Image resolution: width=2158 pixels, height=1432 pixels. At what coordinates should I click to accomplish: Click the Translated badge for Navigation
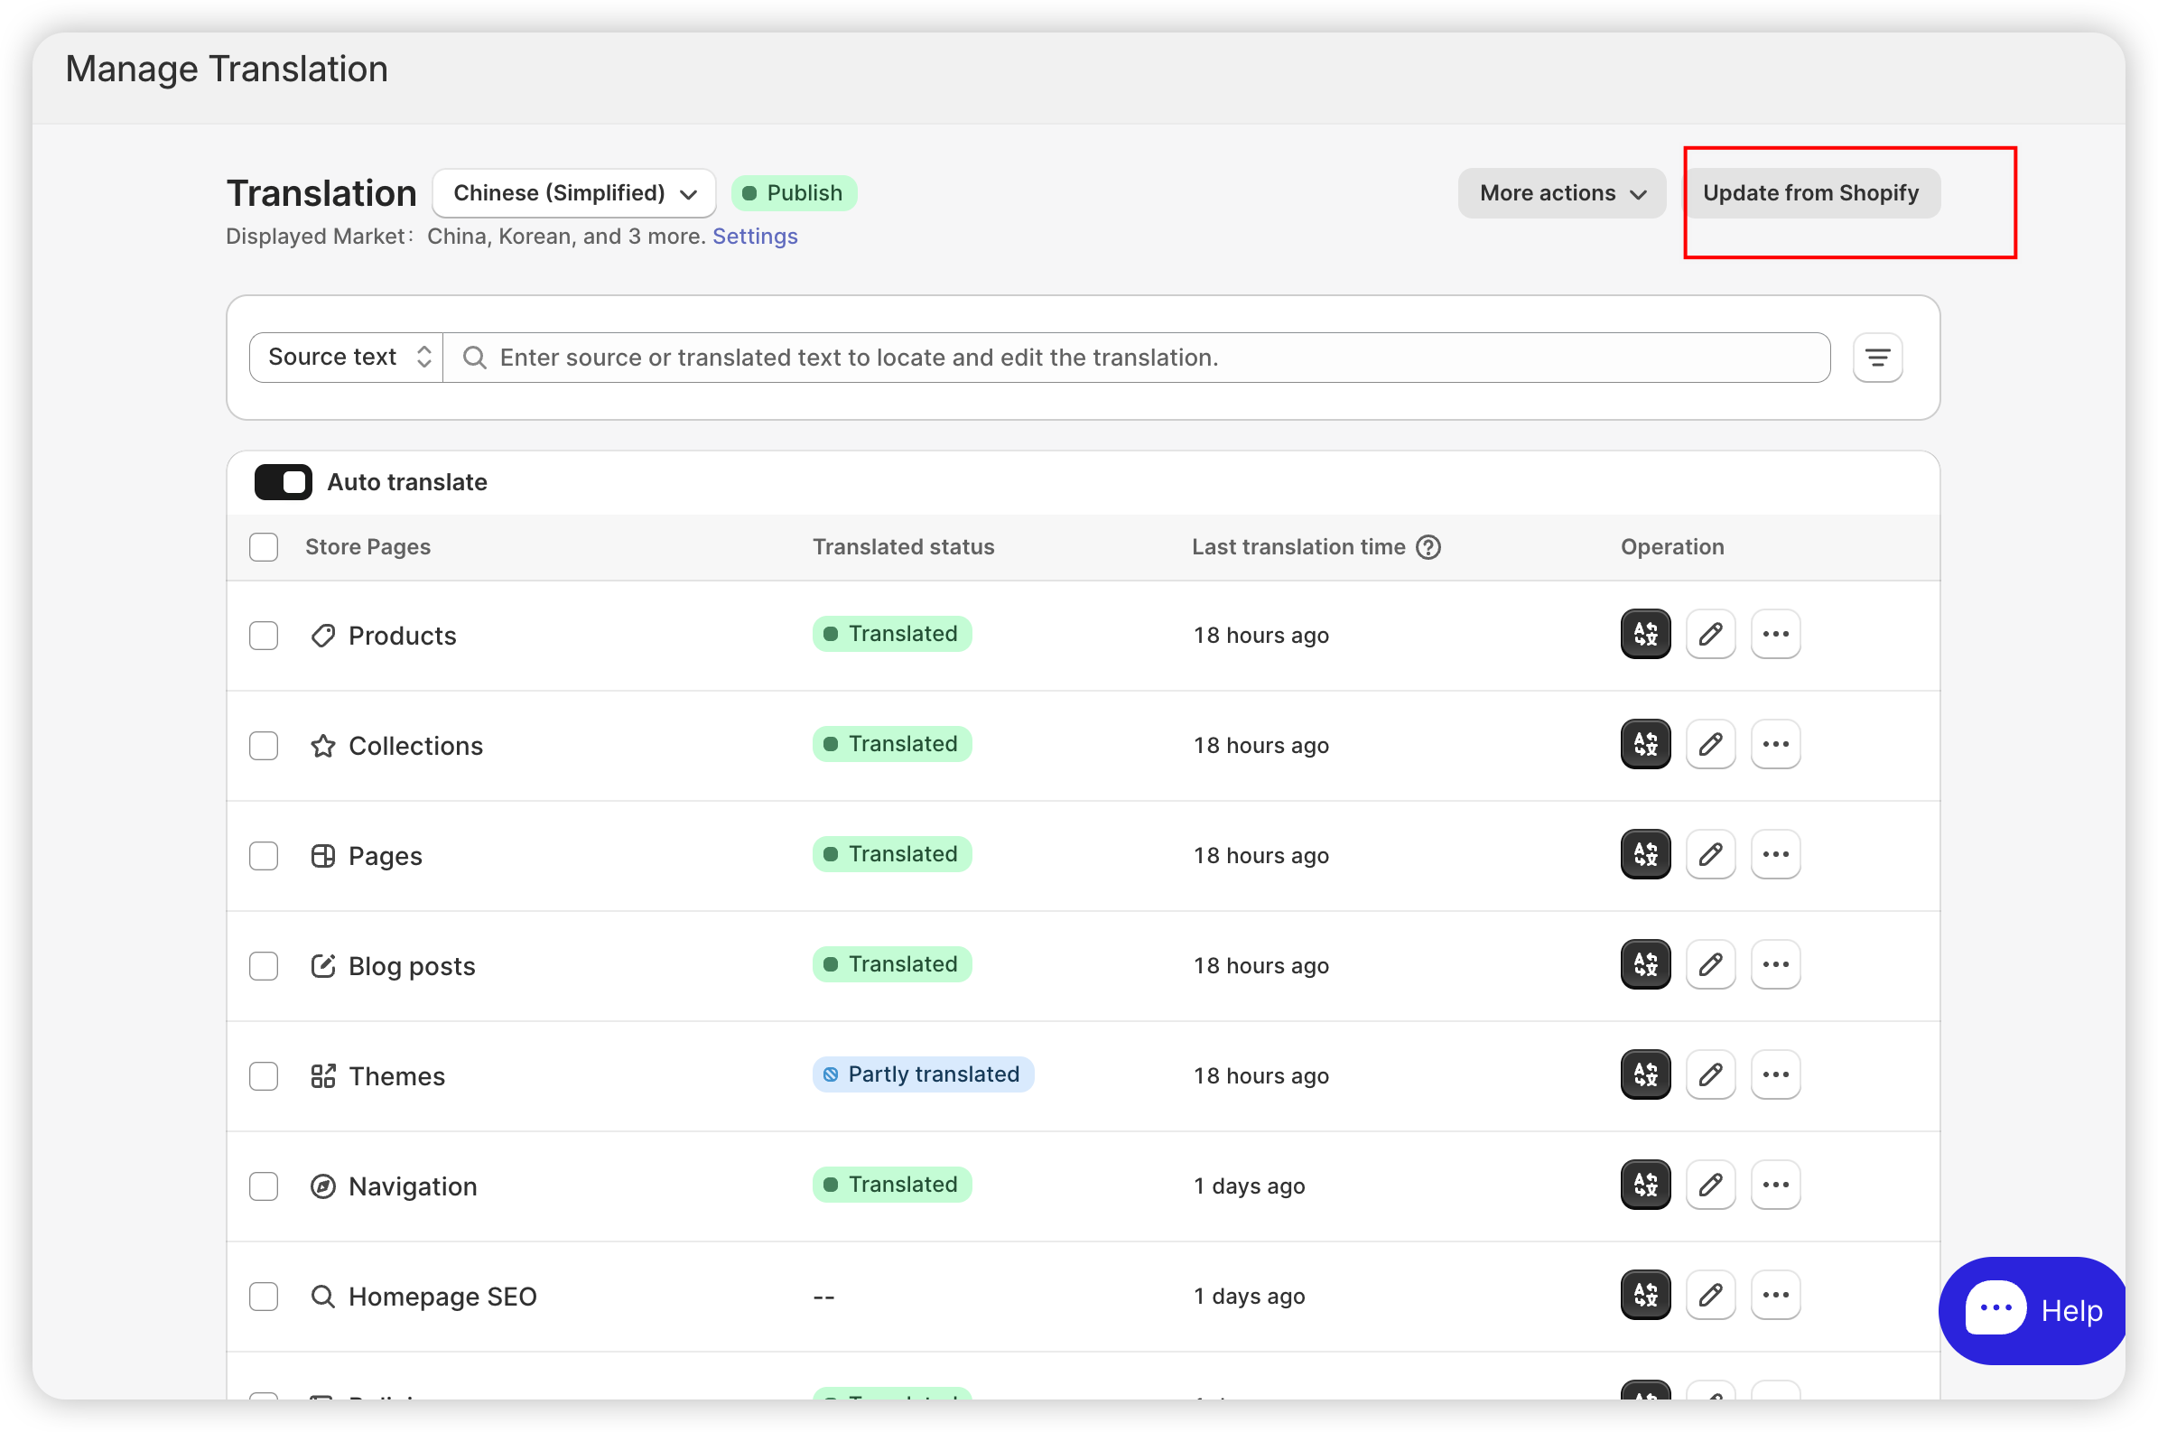pos(891,1185)
